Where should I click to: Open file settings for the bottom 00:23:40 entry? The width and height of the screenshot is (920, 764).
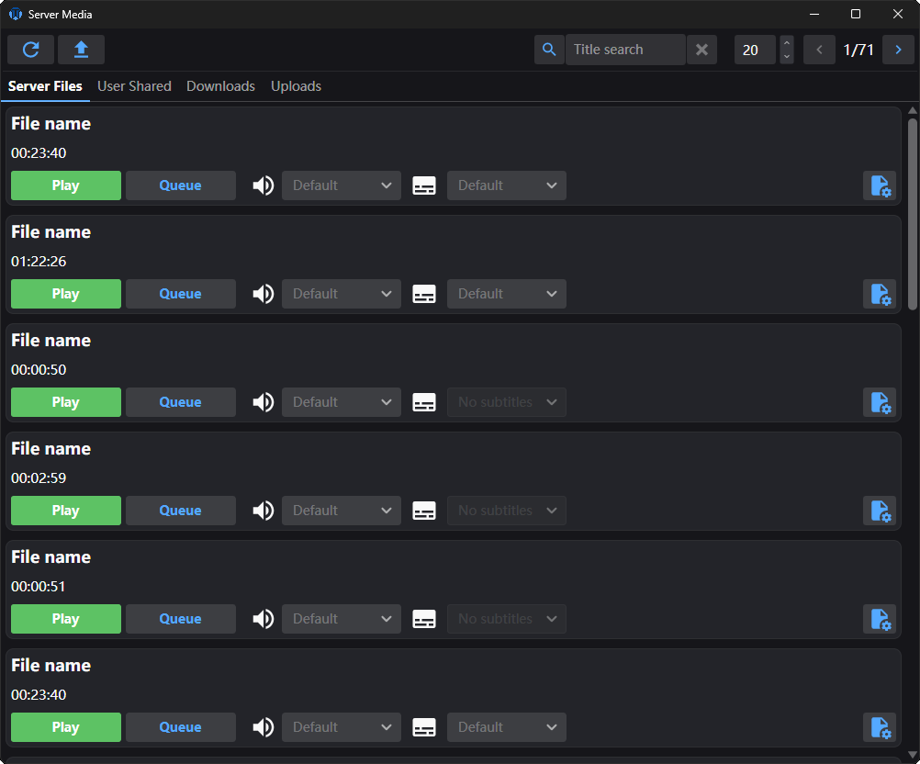click(x=880, y=727)
